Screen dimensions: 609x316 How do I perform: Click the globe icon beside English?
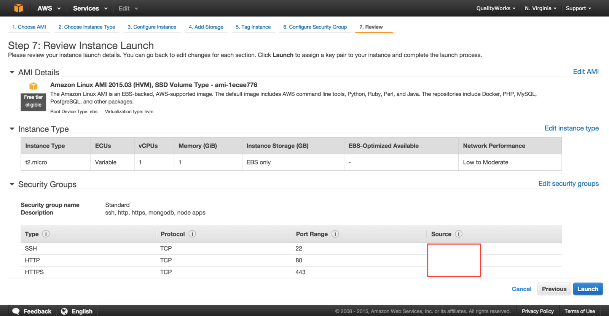tap(64, 311)
